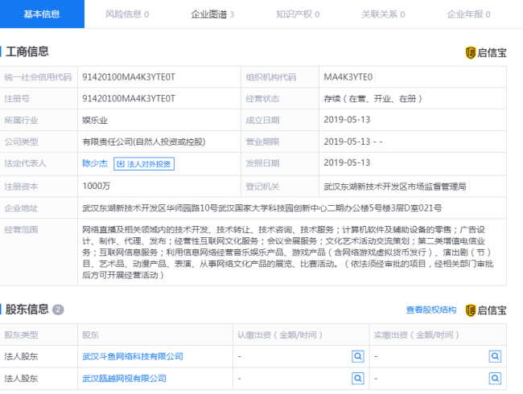523x394 pixels.
Task: Switch to the 企业年报 tab
Action: pyautogui.click(x=468, y=14)
